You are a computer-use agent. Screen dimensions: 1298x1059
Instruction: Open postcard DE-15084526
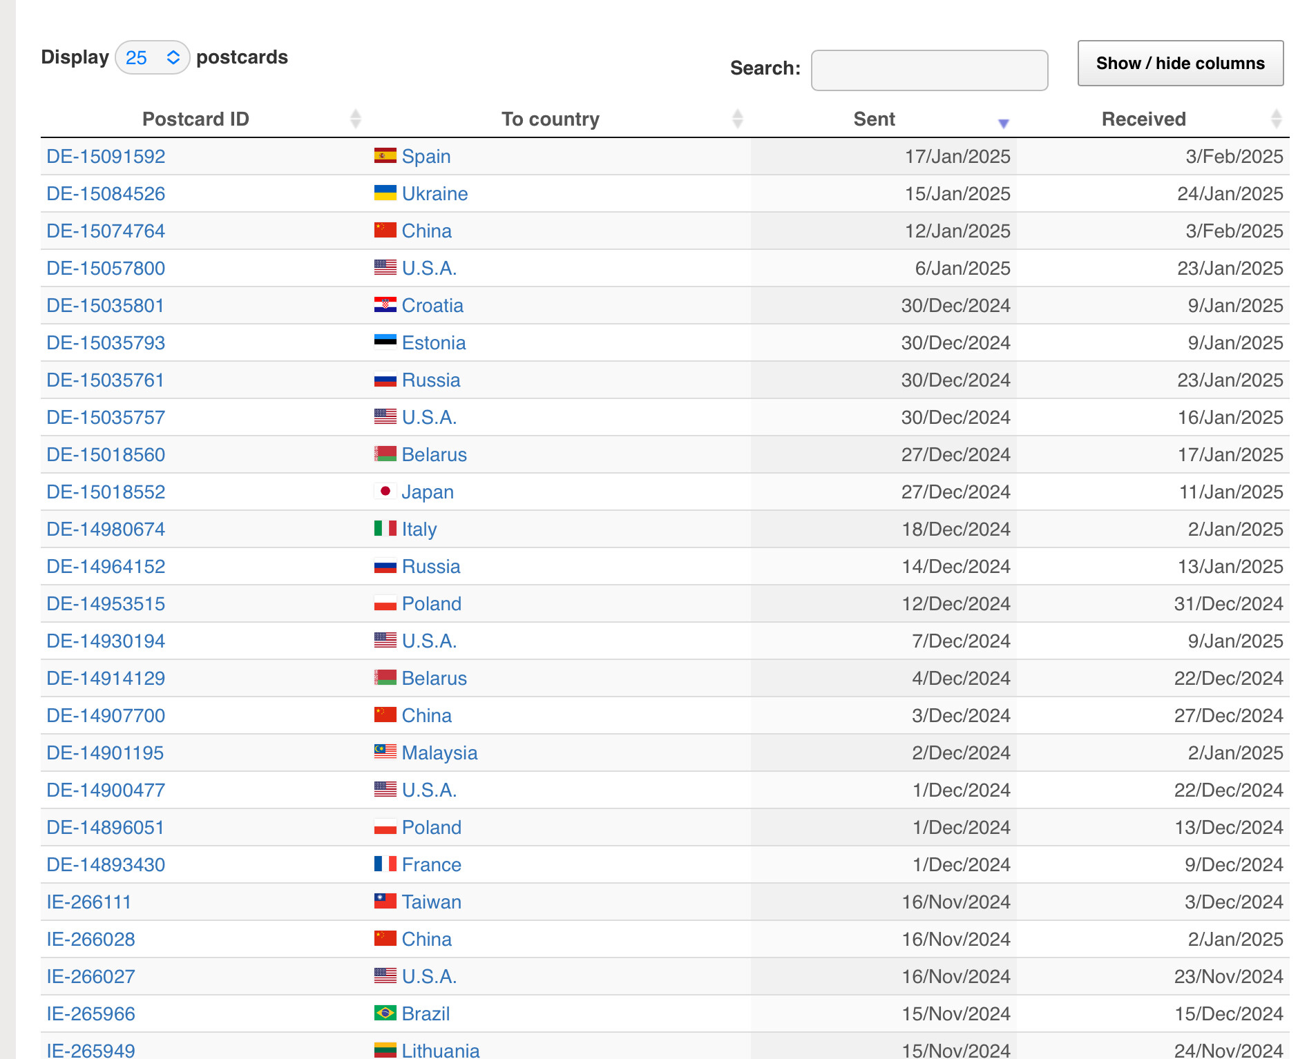point(106,193)
